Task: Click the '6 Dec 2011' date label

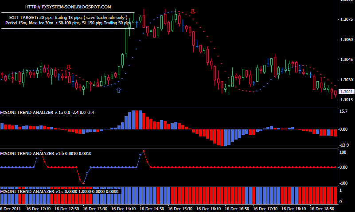Action: [11, 209]
